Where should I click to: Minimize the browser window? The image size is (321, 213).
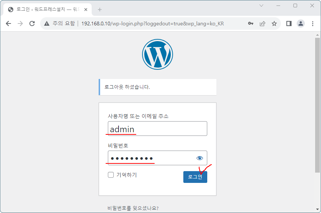tap(278, 6)
